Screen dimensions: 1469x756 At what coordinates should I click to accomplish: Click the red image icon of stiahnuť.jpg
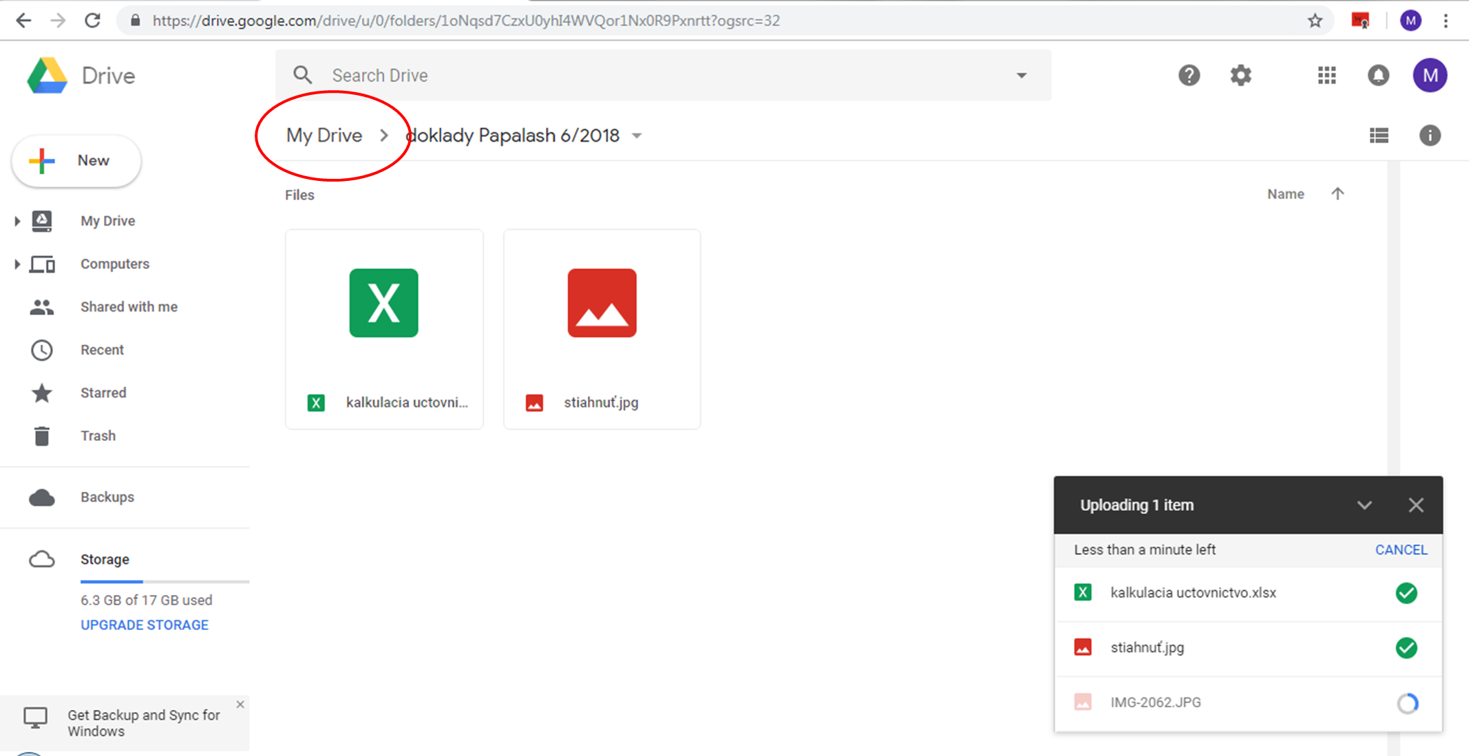tap(602, 303)
